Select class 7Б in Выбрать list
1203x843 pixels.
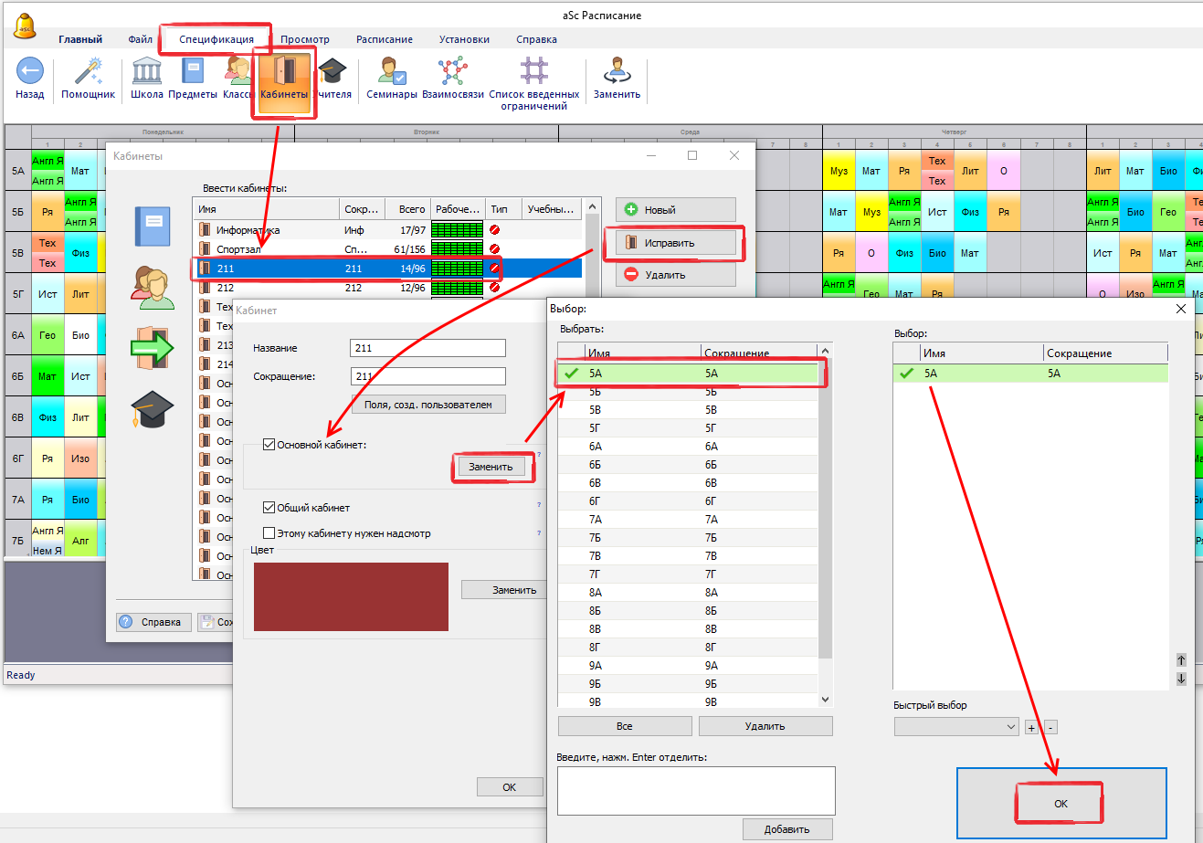click(x=688, y=538)
